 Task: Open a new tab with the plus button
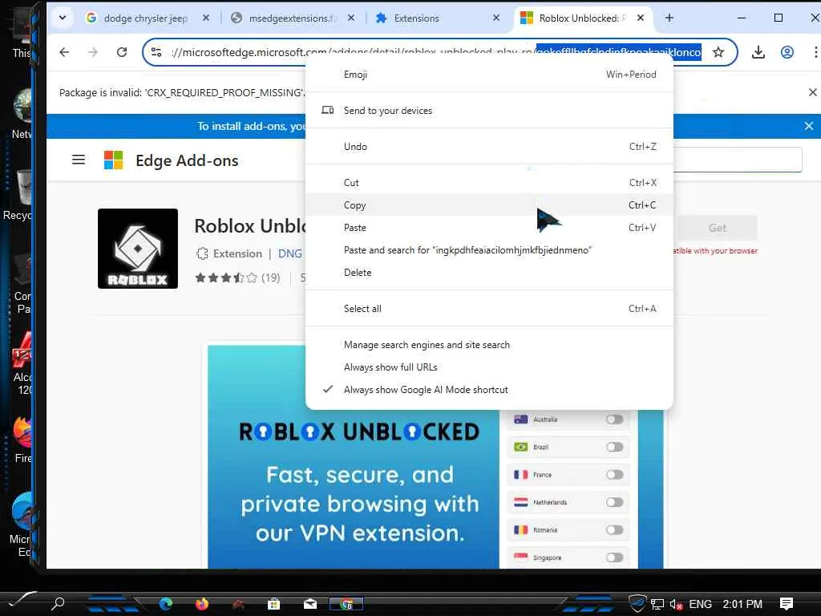click(669, 18)
